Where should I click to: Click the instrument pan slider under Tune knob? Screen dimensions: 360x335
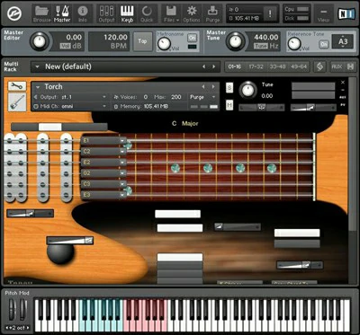point(262,108)
